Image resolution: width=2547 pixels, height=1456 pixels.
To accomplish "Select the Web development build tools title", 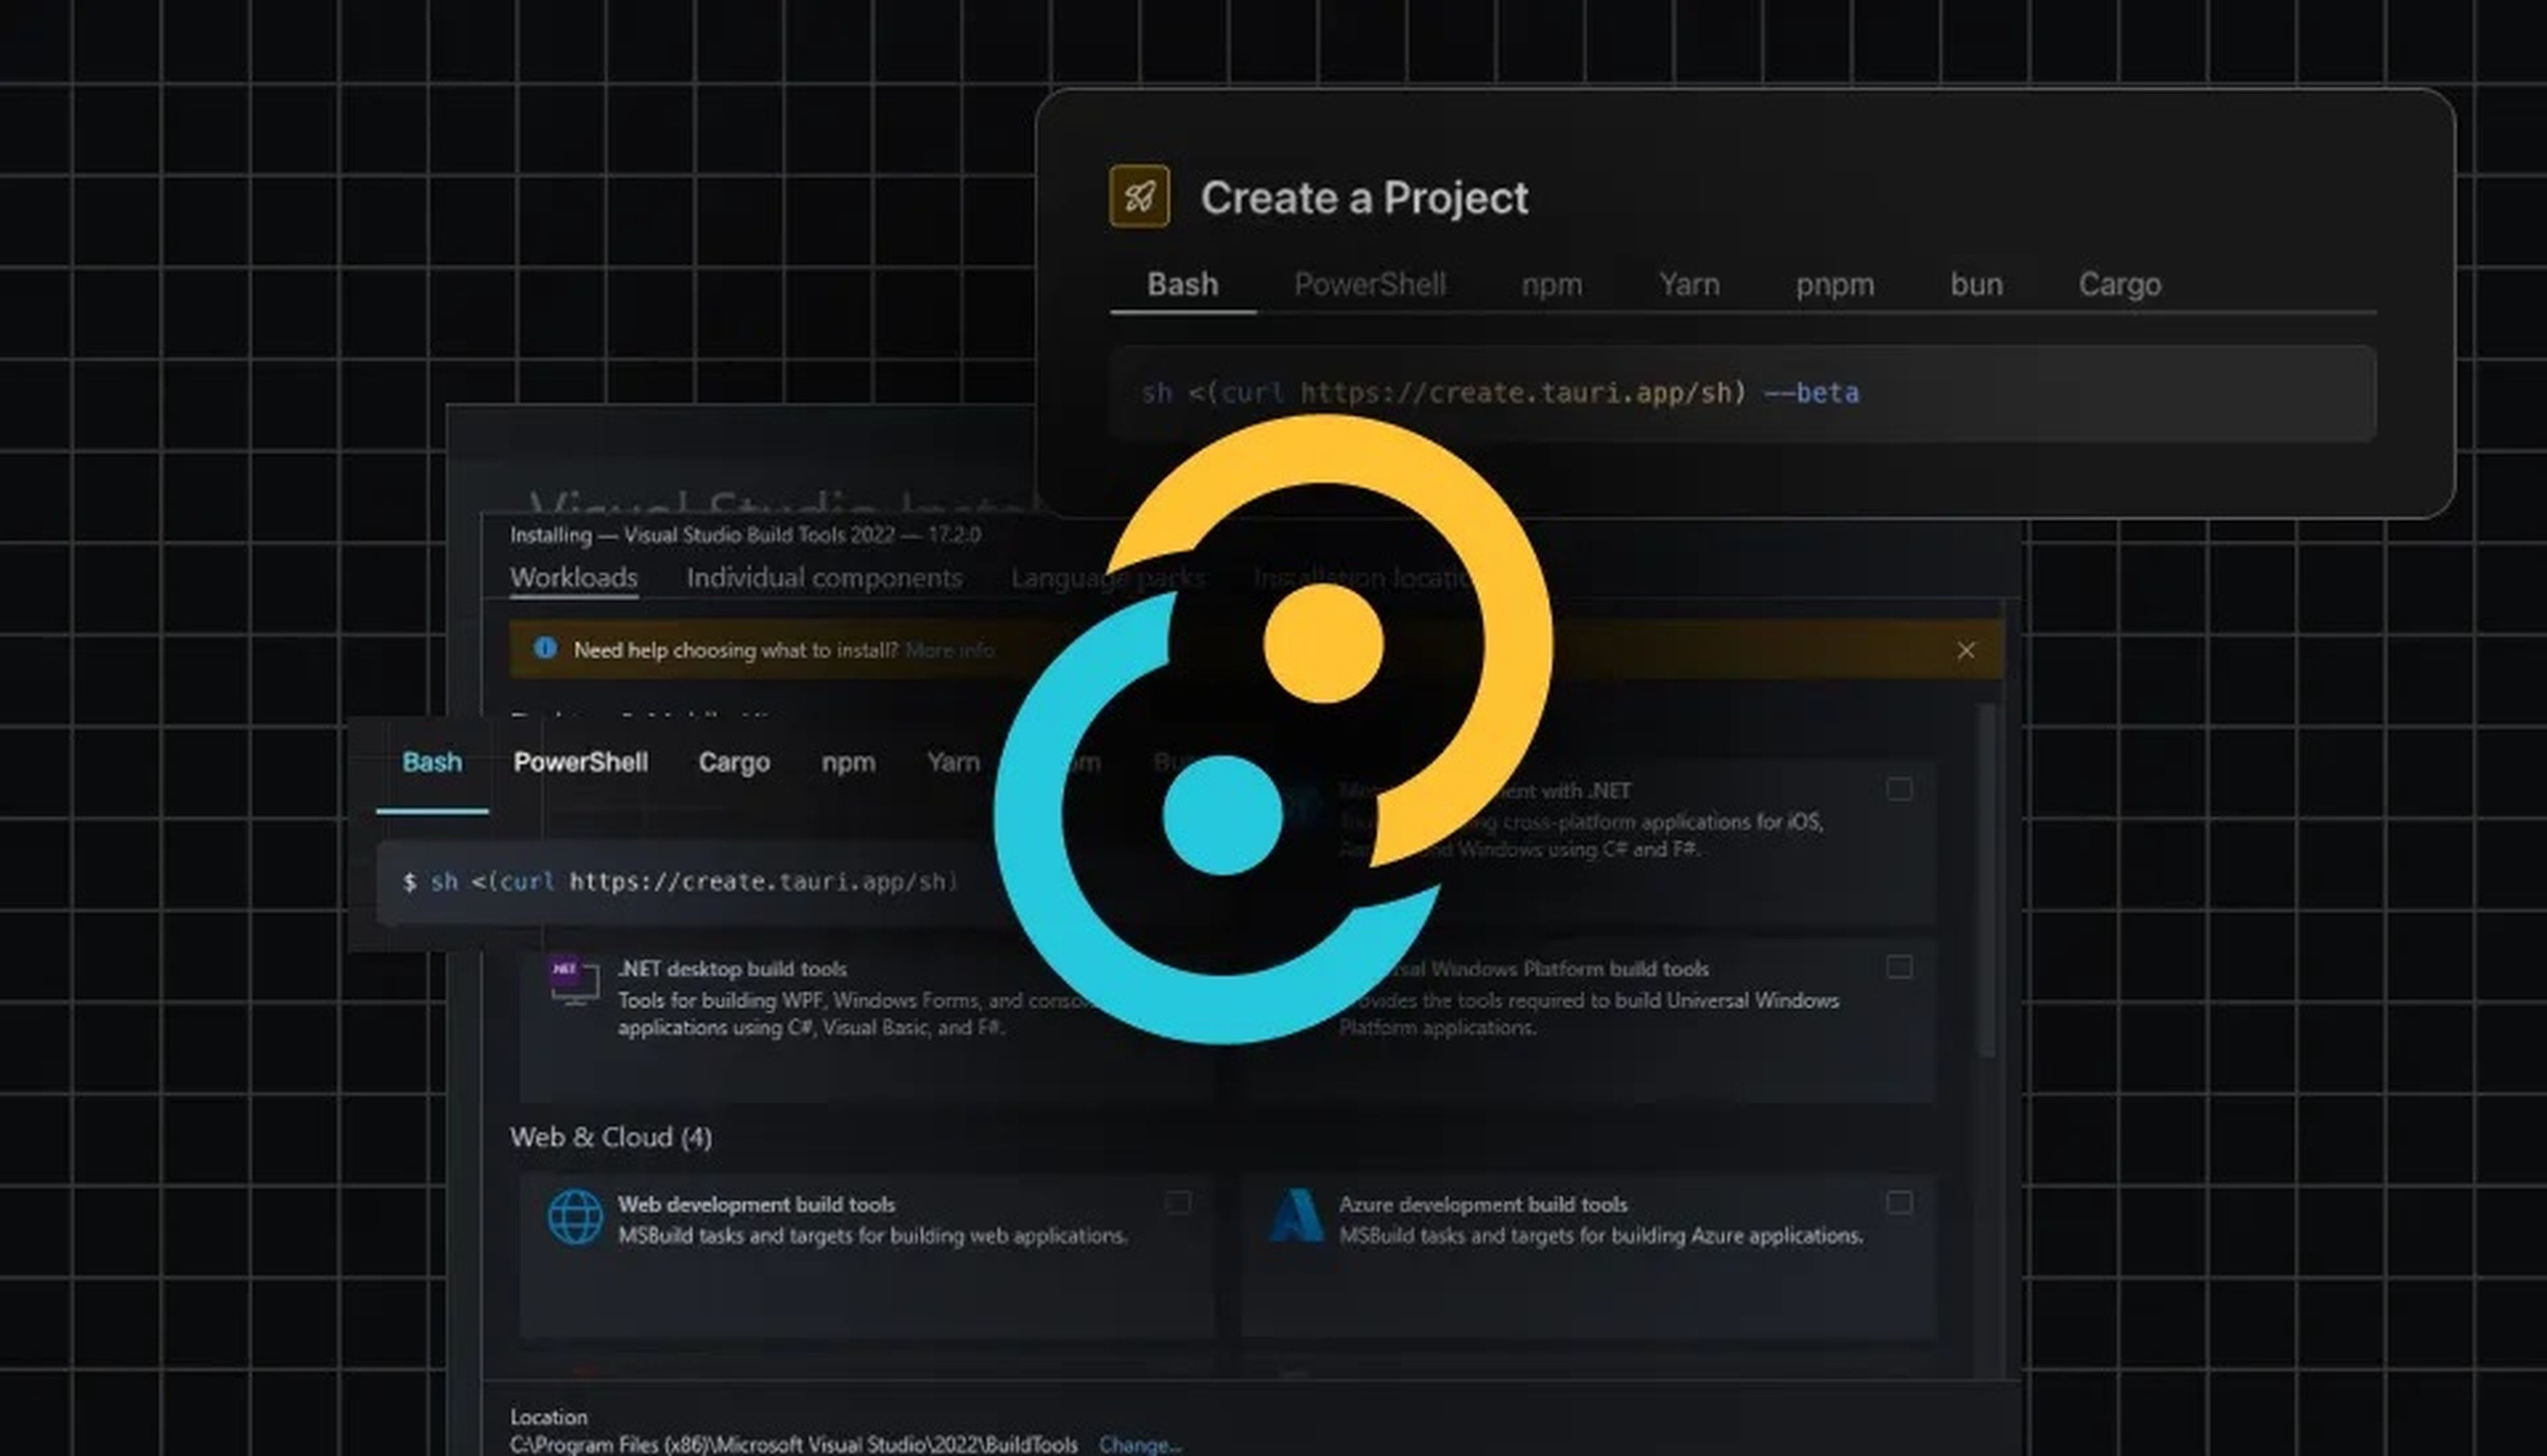I will click(x=755, y=1204).
